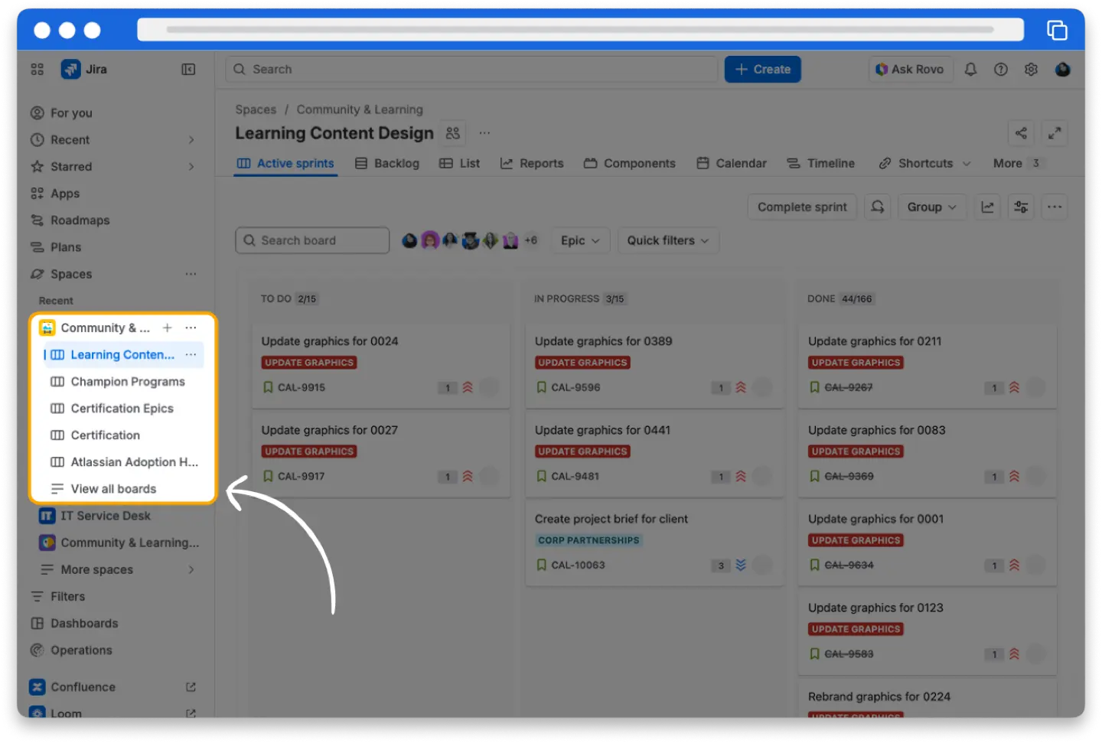This screenshot has height=743, width=1102.
Task: Open the user profile avatar
Action: [x=1063, y=70]
